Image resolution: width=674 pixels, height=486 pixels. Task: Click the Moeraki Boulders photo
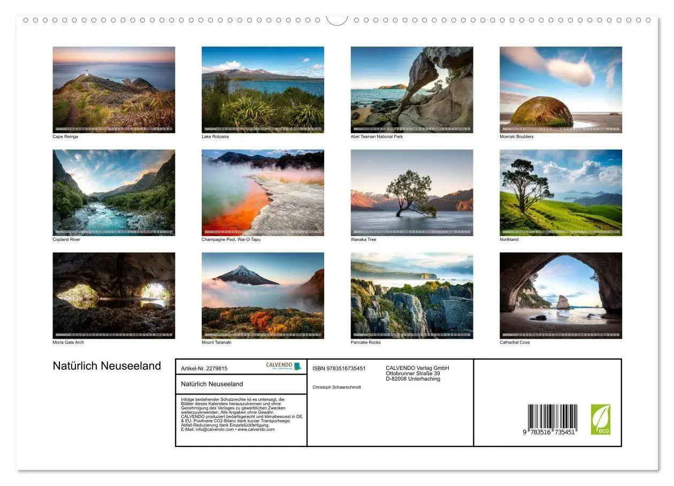[561, 90]
